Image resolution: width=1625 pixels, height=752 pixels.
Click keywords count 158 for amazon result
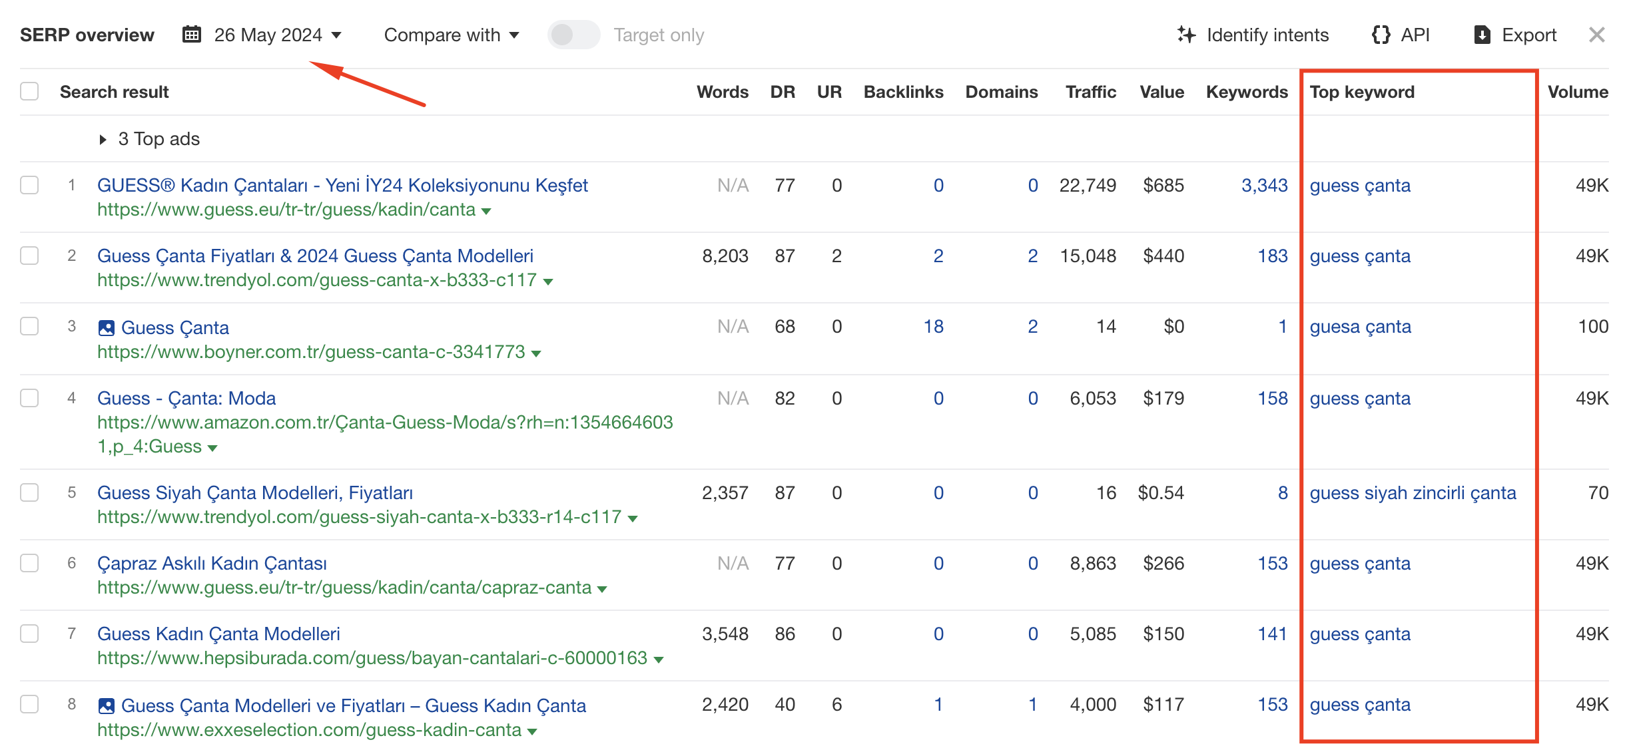[x=1272, y=398]
